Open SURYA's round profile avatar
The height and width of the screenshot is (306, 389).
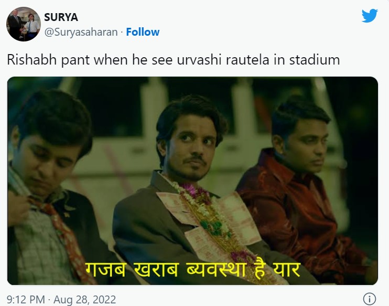point(24,24)
